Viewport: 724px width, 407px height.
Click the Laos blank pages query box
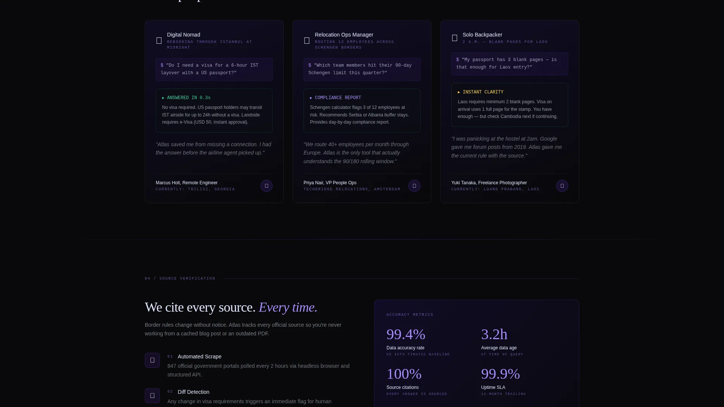click(510, 64)
